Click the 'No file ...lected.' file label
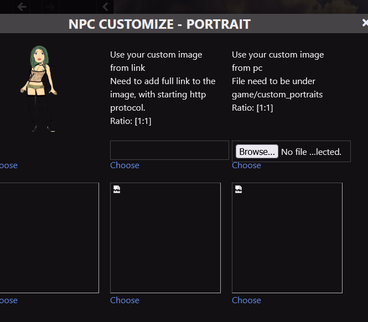The image size is (368, 322). pyautogui.click(x=311, y=152)
